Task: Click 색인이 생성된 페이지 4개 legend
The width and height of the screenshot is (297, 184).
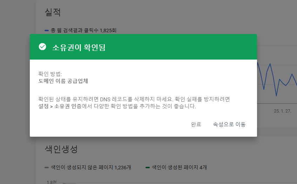Action: pos(176,167)
